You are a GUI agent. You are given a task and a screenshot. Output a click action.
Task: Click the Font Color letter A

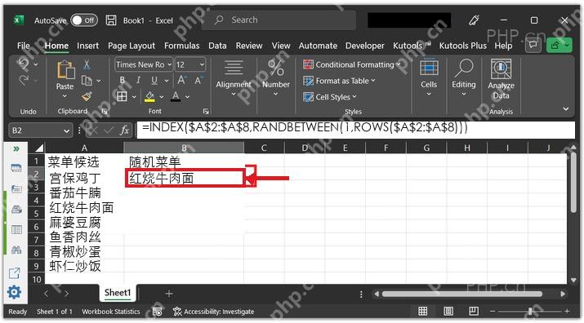(x=176, y=97)
